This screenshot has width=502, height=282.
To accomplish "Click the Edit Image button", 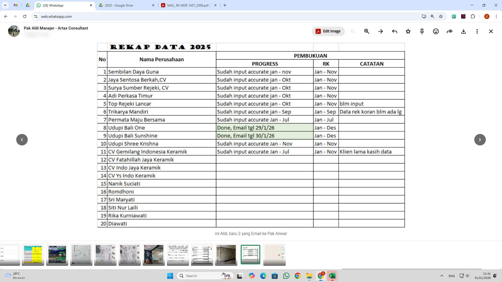I will coord(328,31).
